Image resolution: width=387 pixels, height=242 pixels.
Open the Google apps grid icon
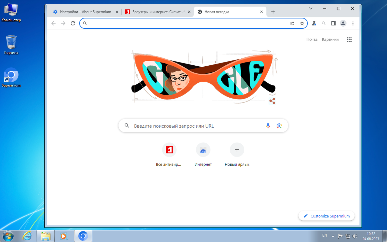tap(349, 40)
